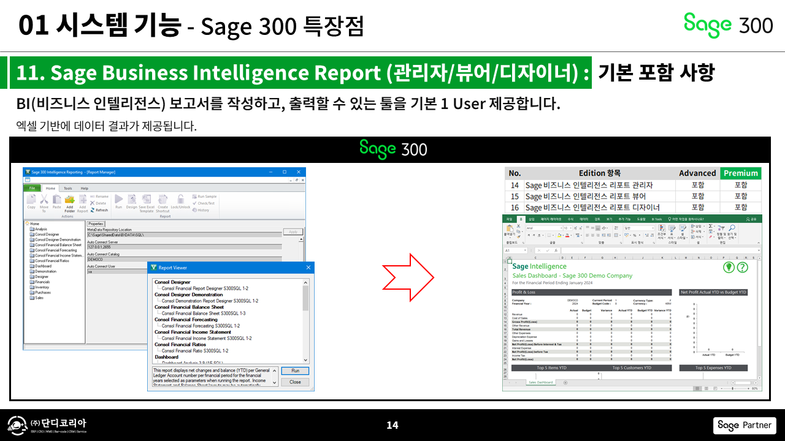Select Consol Financial Balance Sheet folder
The width and height of the screenshot is (785, 441).
[x=56, y=245]
